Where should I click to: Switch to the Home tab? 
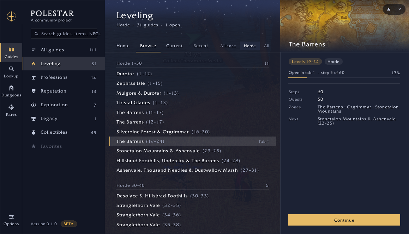click(x=123, y=46)
